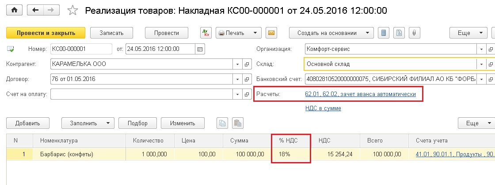
Task: Navigate back with the left arrow
Action: click(35, 11)
